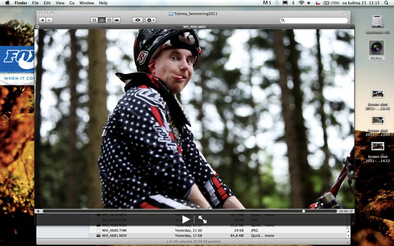Viewport: 394px width, 246px height.
Task: Enter full screen in Quick Look preview
Action: [202, 219]
